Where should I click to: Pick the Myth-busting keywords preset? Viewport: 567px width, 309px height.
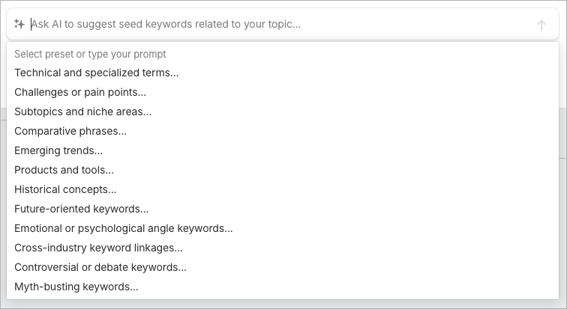[x=76, y=287]
